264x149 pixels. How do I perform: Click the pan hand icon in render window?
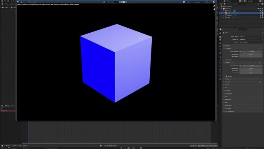[x=214, y=9]
